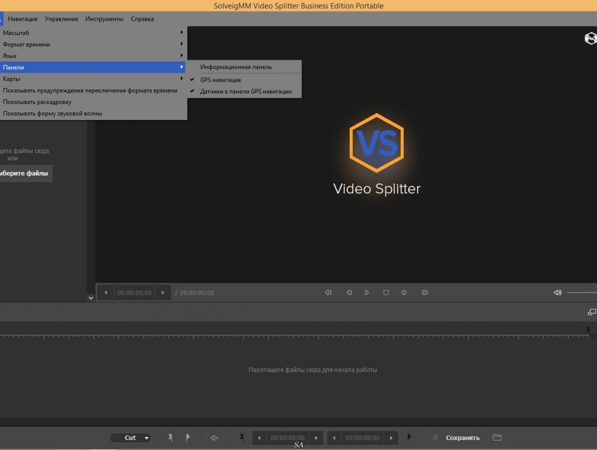This screenshot has width=597, height=450.
Task: Toggle time format switch warnings option
Action: (93, 90)
